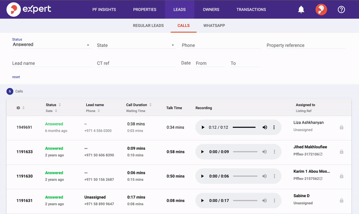359x214 pixels.
Task: Open more options on call 1949691 recording
Action: click(x=274, y=127)
